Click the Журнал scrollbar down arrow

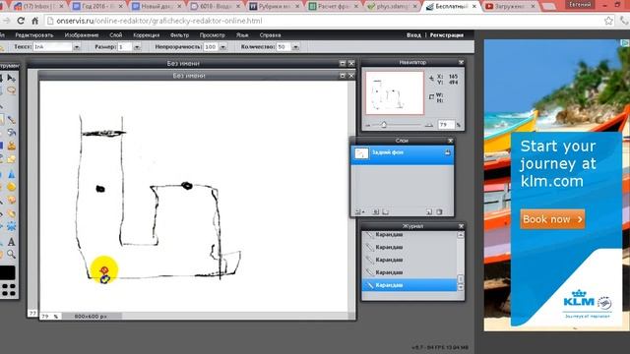tap(461, 287)
